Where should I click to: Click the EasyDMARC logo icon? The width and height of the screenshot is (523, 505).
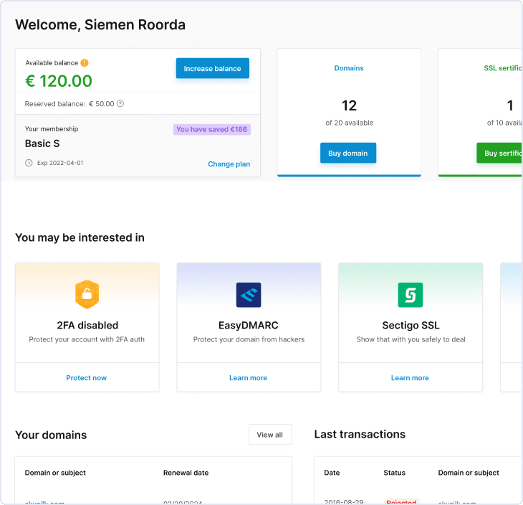249,294
